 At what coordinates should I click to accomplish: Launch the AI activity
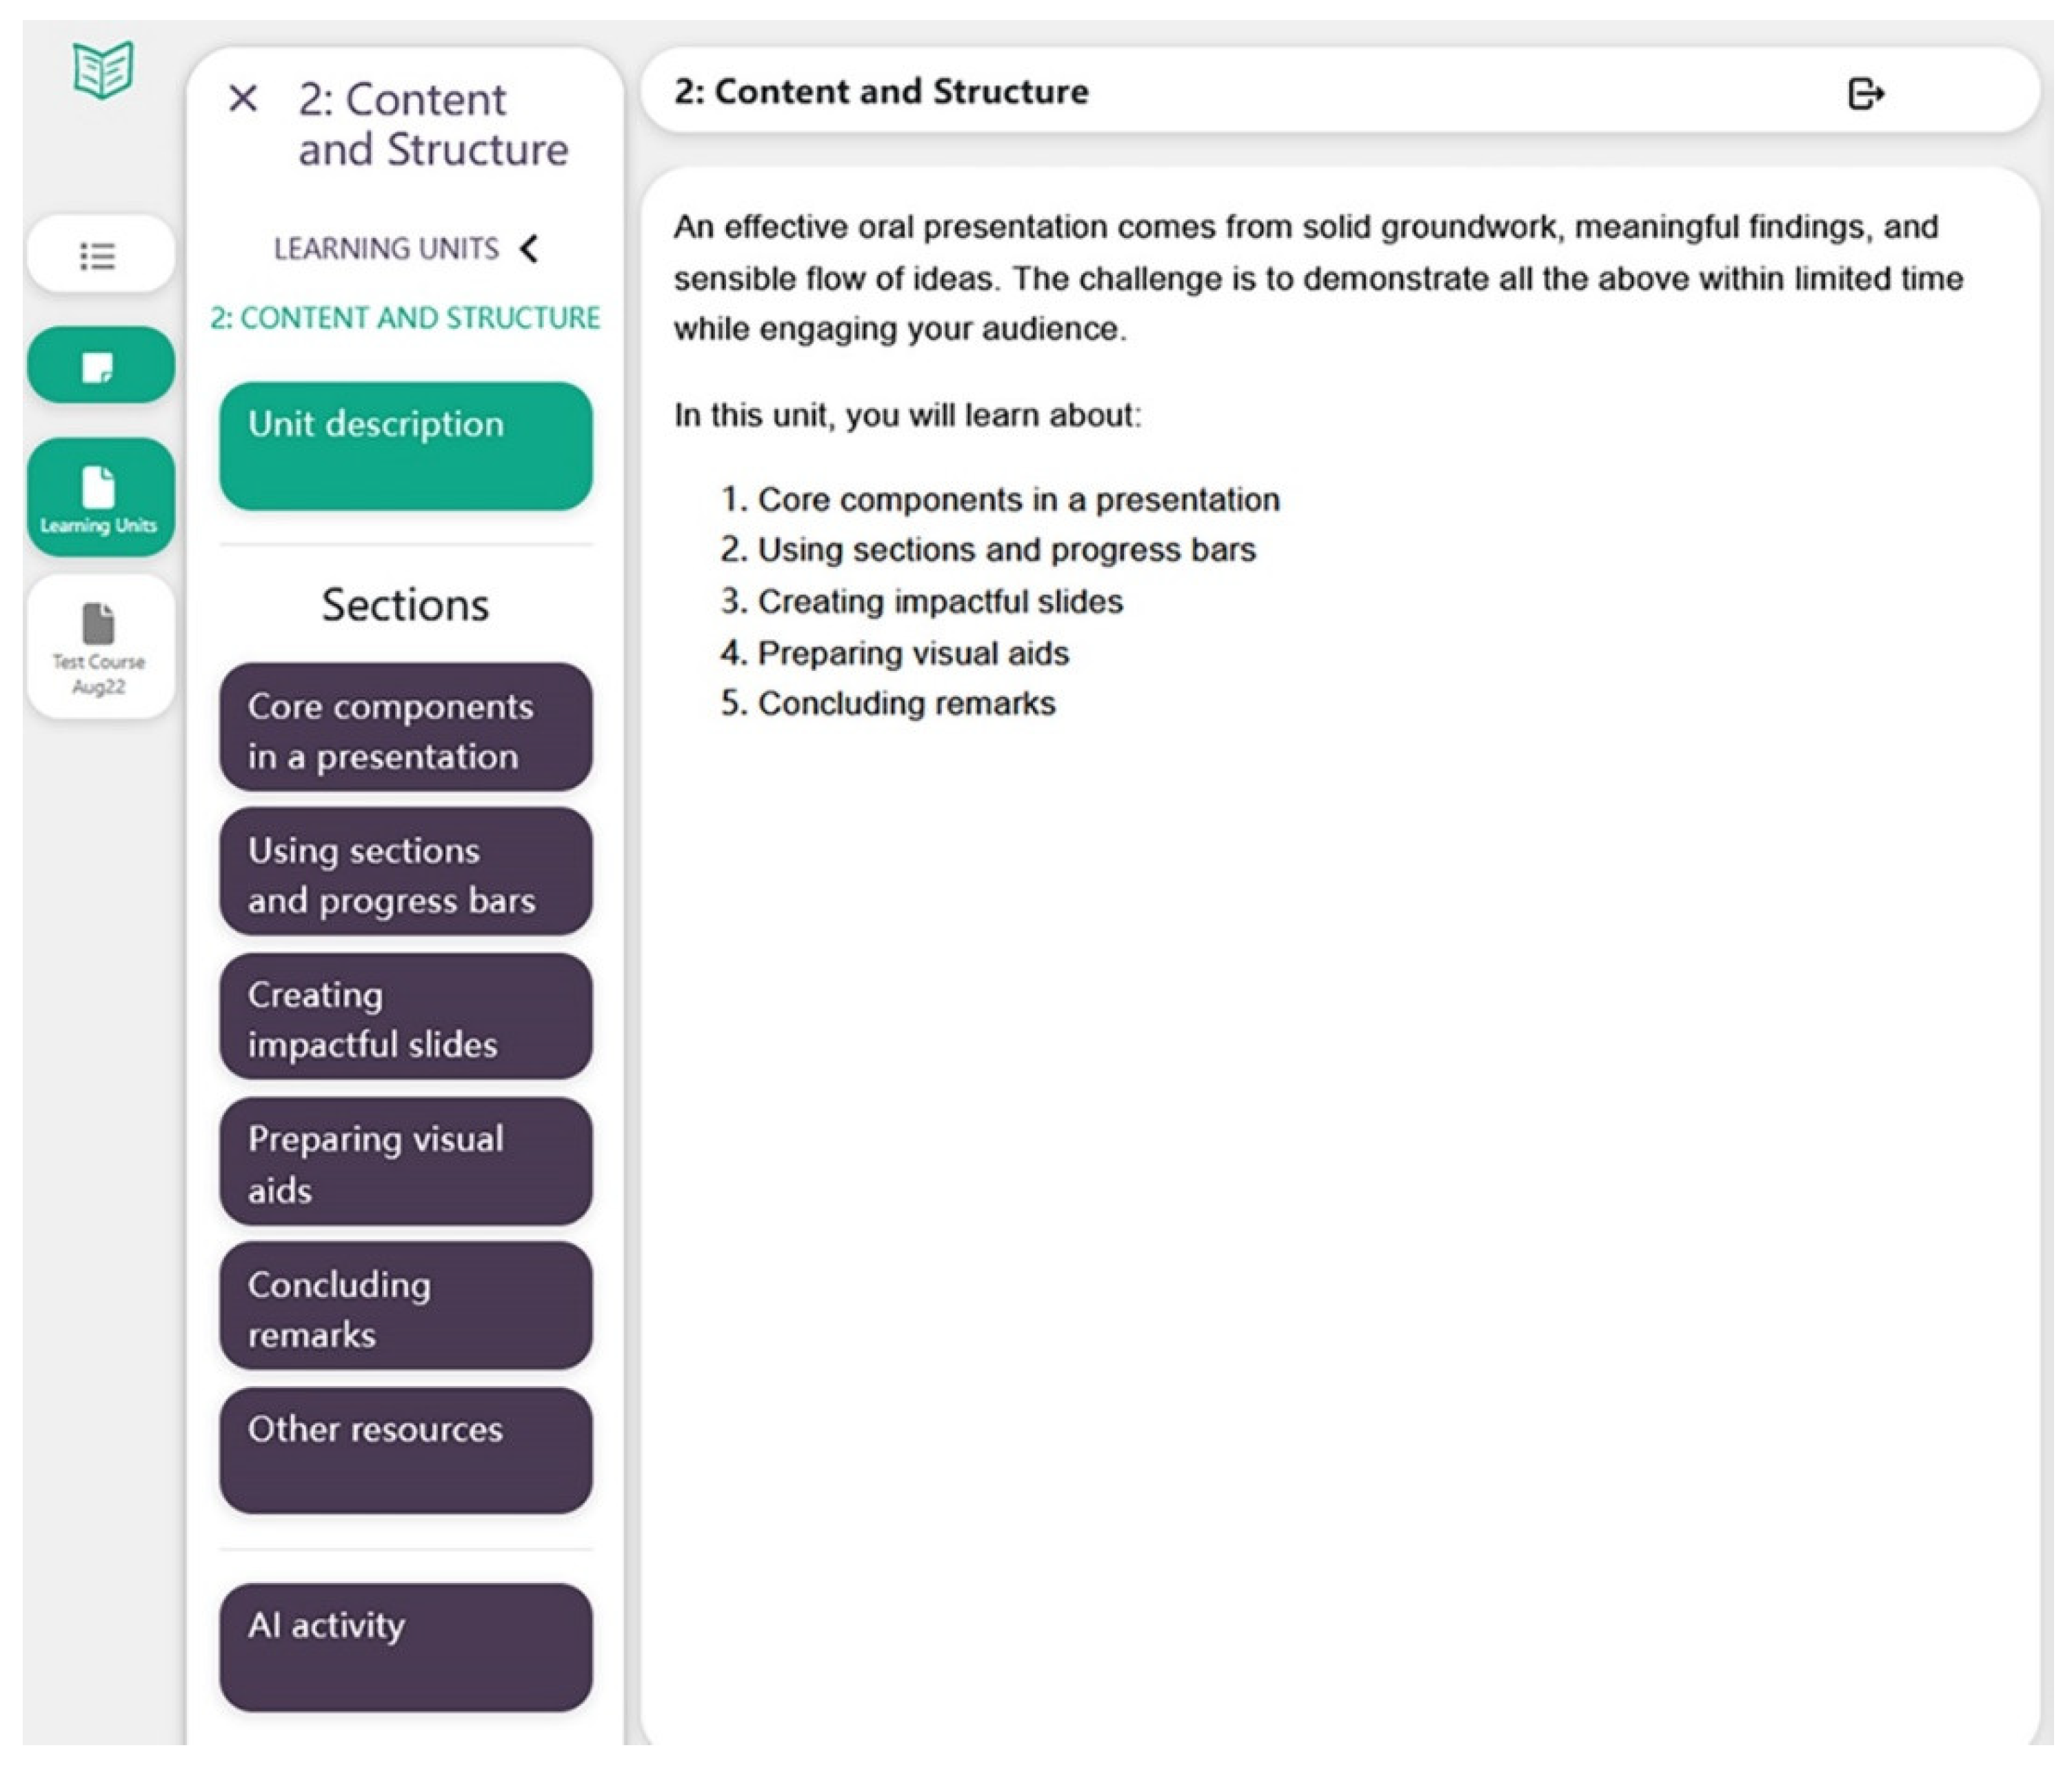(405, 1647)
